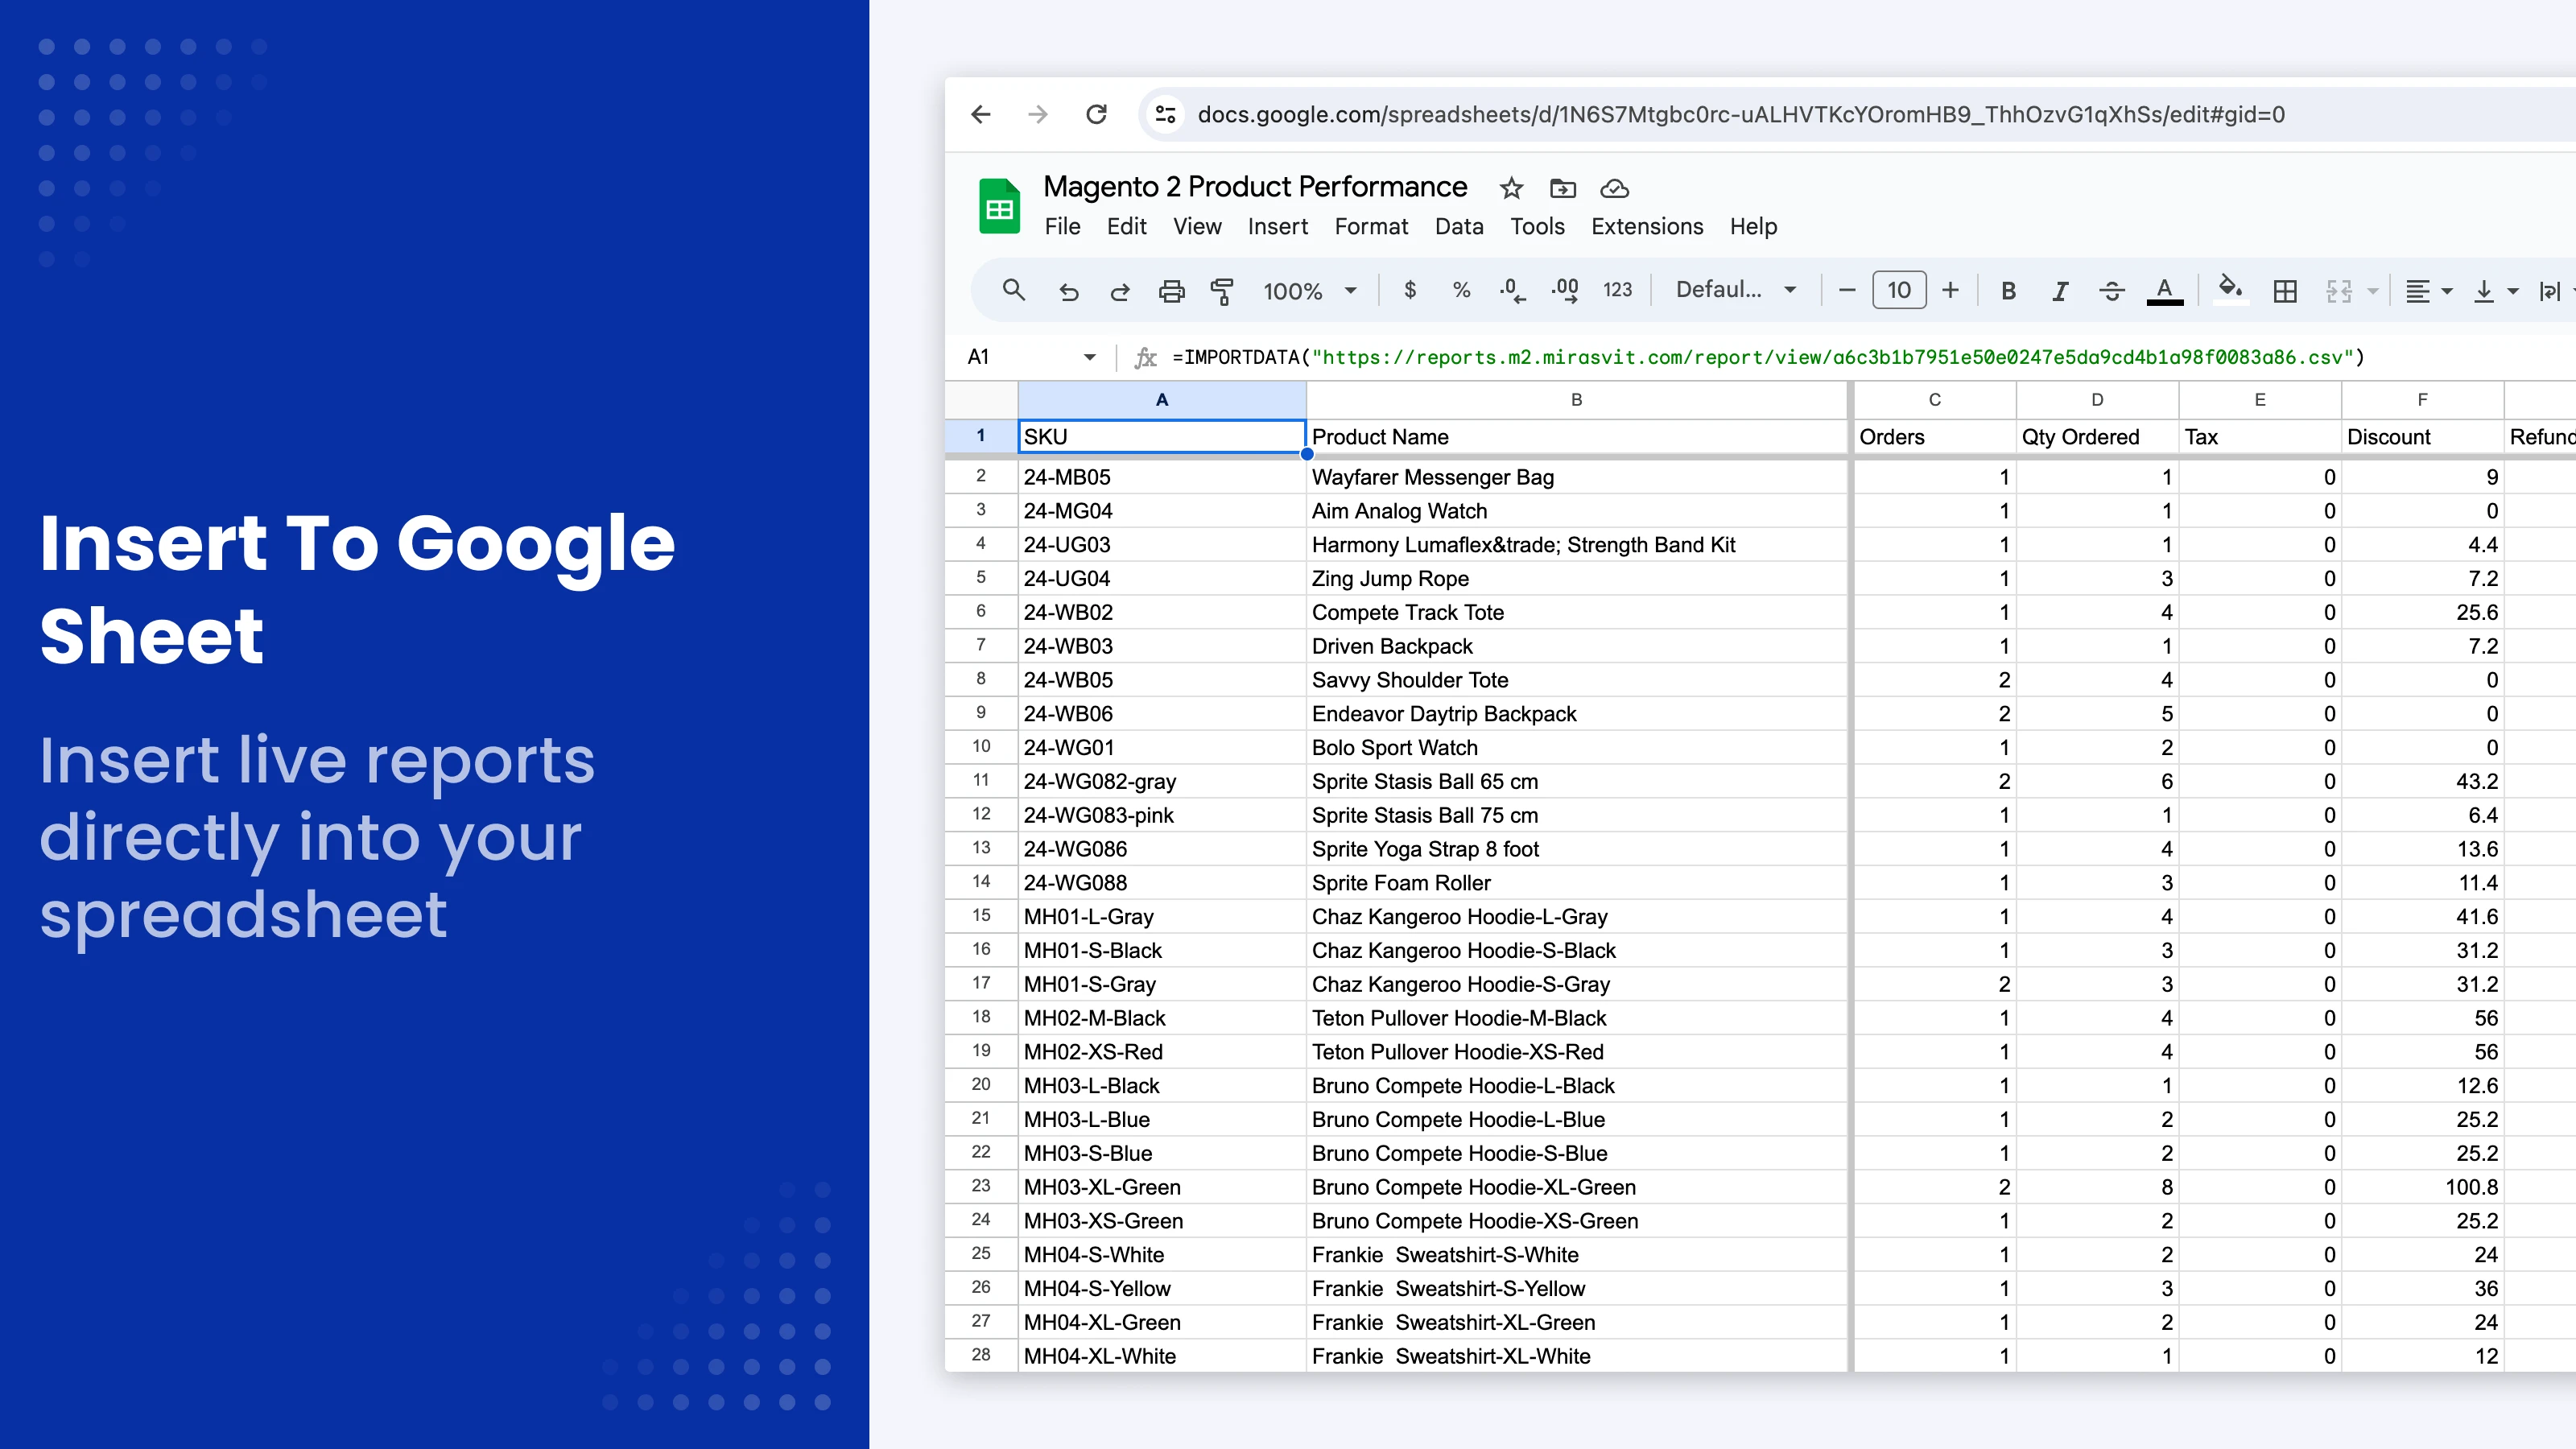2576x1449 pixels.
Task: Open the Tools menu
Action: pos(1537,227)
